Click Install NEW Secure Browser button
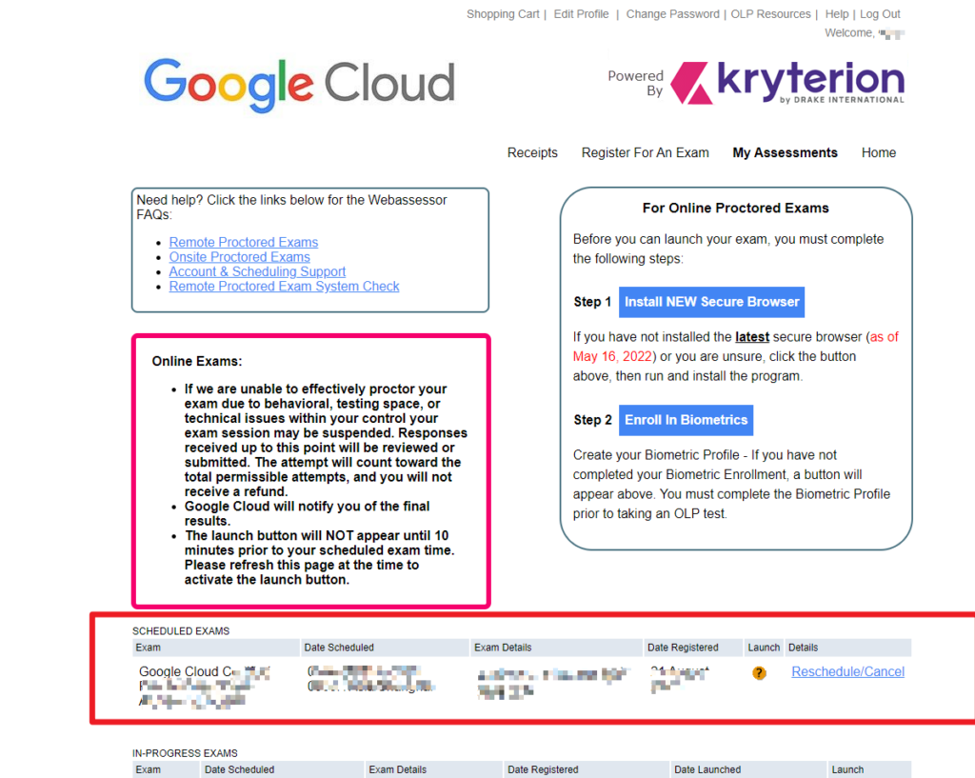 pyautogui.click(x=711, y=302)
